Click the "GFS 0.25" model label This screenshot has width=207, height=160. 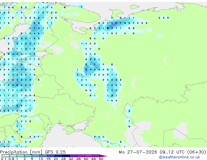pos(55,152)
